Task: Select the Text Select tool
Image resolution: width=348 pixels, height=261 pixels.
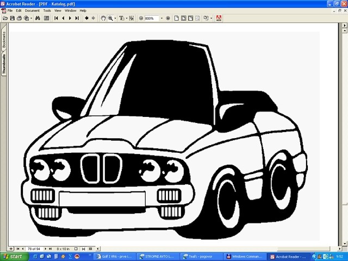Action: [122, 18]
